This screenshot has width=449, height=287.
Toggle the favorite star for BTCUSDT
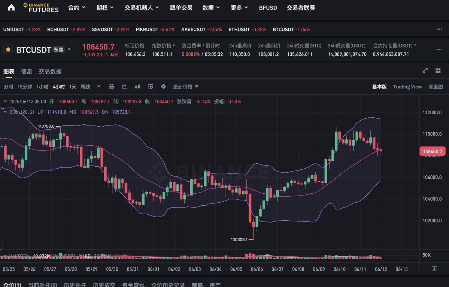point(8,49)
